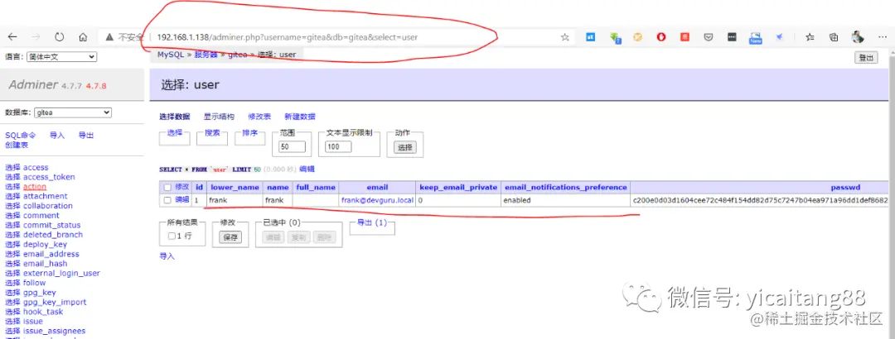The height and width of the screenshot is (339, 895).
Task: Open the 数据库 gitea database dropdown
Action: click(72, 112)
